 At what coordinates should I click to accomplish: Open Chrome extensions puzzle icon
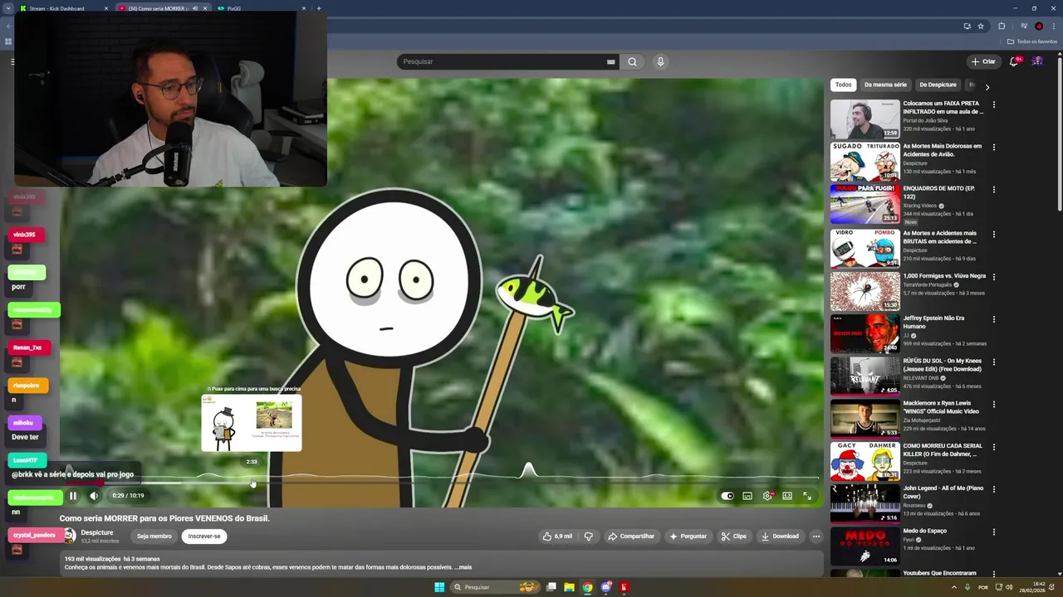(1002, 26)
